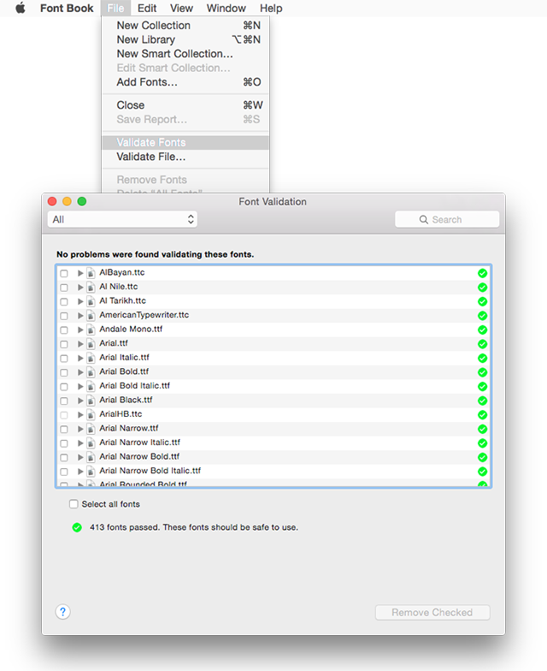The width and height of the screenshot is (547, 671).
Task: Select Close in the File menu
Action: point(185,105)
